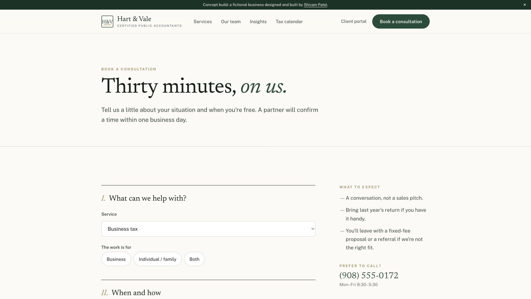Click the Book a consultation button
Screen dimensions: 531x299
point(401,21)
